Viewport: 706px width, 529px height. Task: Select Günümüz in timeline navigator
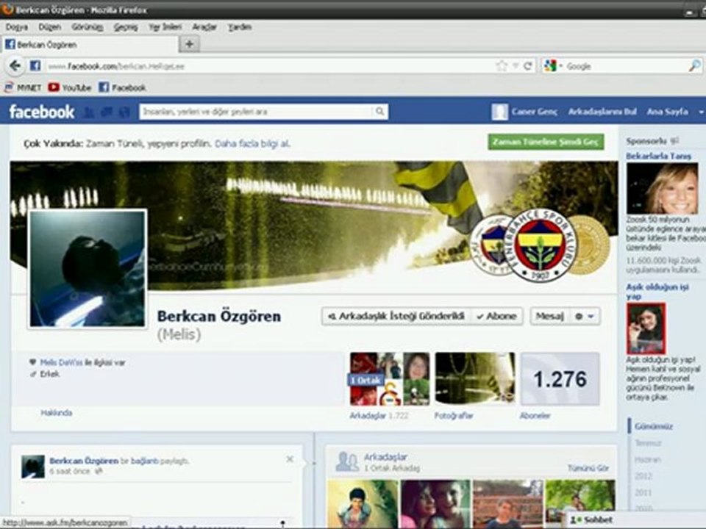point(654,426)
